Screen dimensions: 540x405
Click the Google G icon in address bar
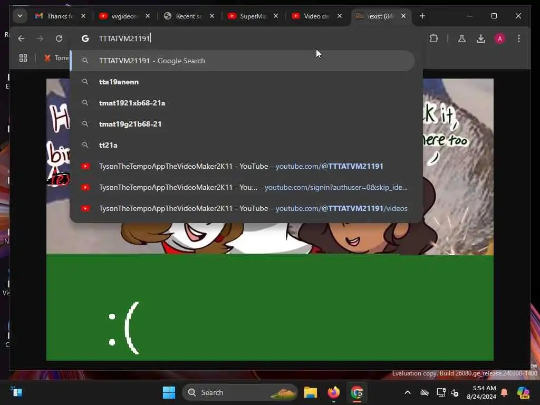85,38
